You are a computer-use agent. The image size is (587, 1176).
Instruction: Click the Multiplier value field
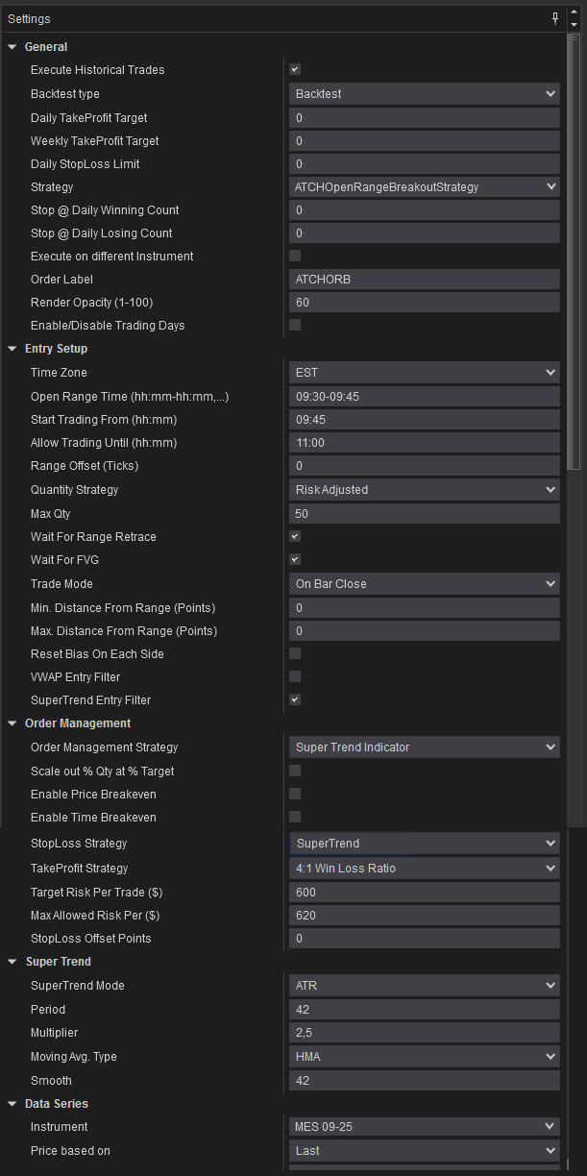(425, 1033)
